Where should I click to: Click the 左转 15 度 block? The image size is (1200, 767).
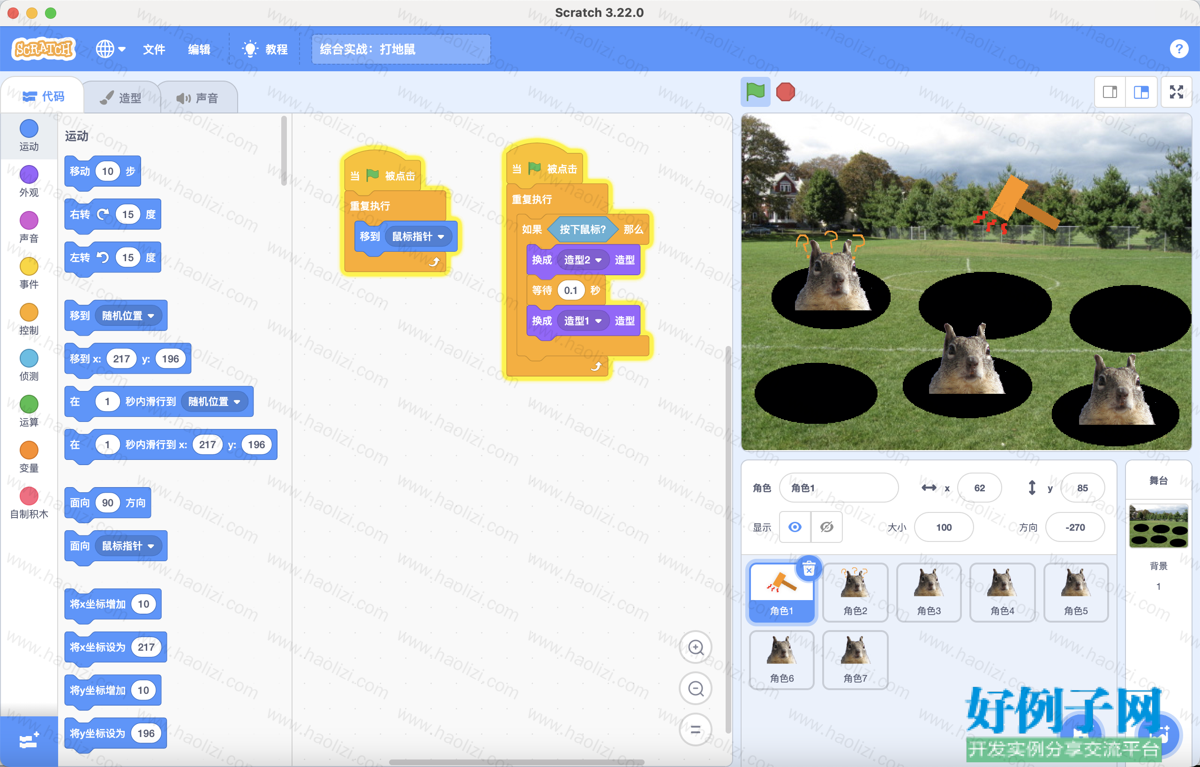[x=112, y=257]
